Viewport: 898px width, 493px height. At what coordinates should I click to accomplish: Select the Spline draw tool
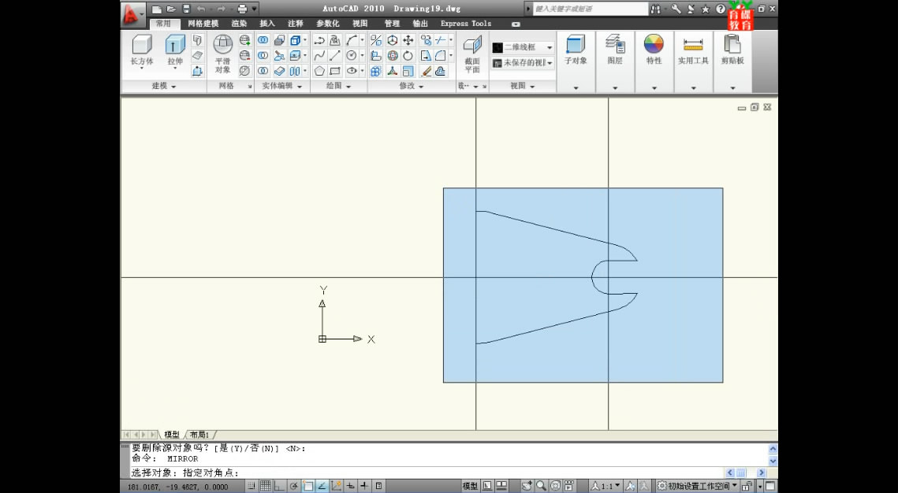[319, 55]
